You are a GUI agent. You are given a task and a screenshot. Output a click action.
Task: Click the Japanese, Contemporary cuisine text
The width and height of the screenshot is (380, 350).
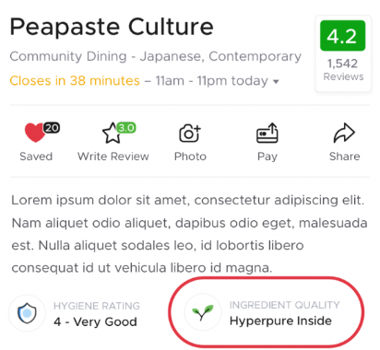[x=220, y=56]
